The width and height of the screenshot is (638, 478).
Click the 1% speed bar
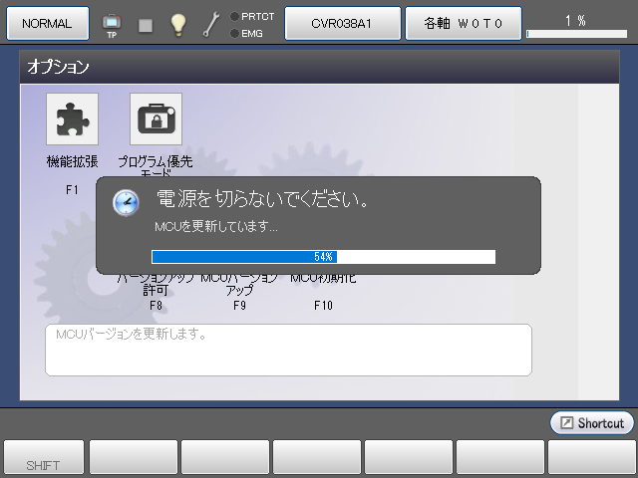(x=575, y=33)
